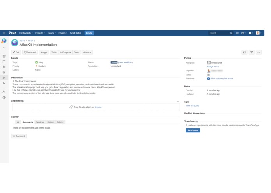Click the Assign to me link
This screenshot has width=271, height=193.
click(213, 66)
